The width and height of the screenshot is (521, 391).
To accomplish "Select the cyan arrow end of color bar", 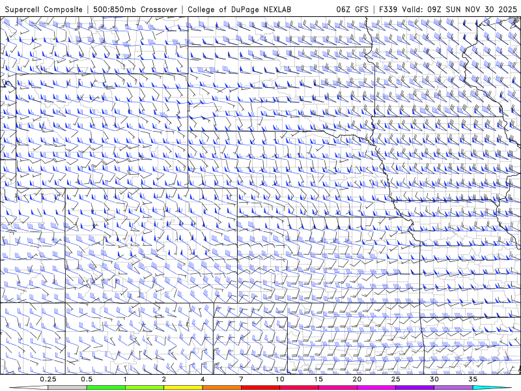I will (x=492, y=388).
